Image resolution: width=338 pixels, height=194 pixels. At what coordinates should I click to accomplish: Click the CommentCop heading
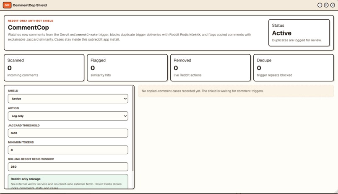tap(29, 28)
